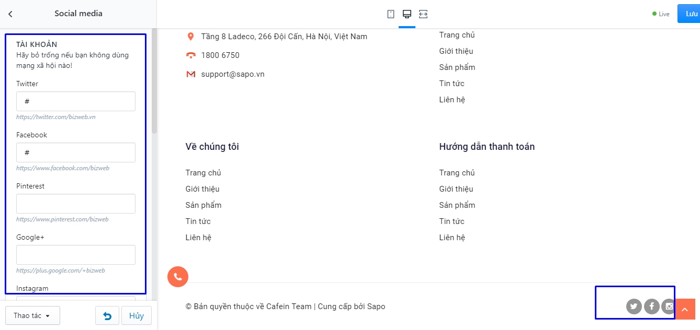Click the orange floating phone button
The width and height of the screenshot is (700, 330).
pyautogui.click(x=178, y=277)
